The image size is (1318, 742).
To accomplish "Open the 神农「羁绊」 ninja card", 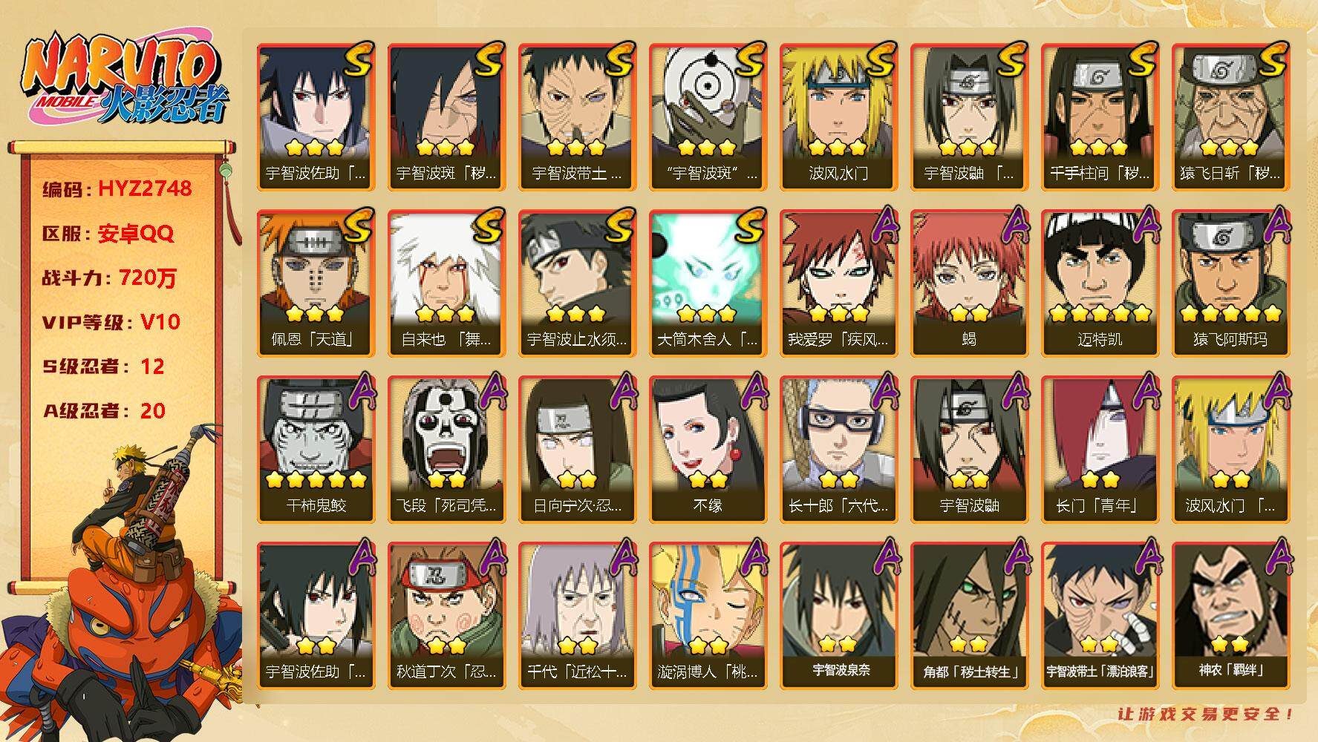I will [1230, 615].
